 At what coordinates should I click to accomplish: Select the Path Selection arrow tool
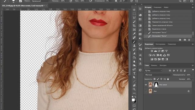click(x=134, y=77)
